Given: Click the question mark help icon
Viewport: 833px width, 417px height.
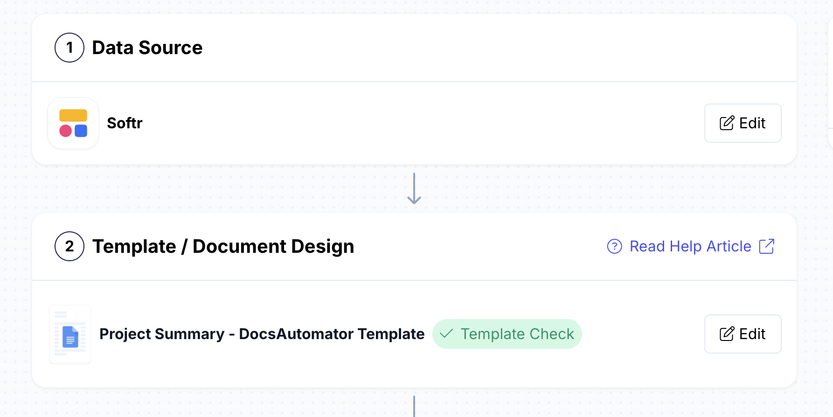Looking at the screenshot, I should 614,246.
